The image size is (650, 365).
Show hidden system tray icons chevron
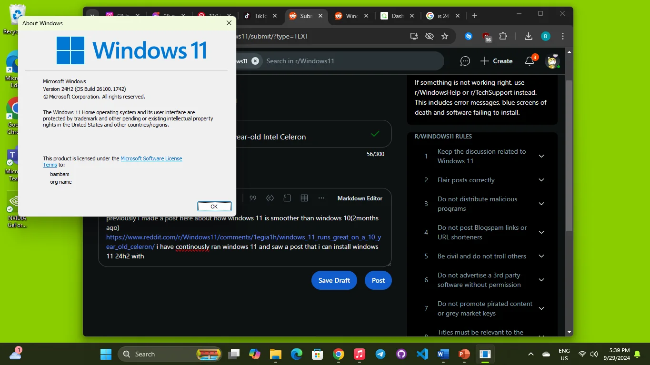[x=530, y=354]
